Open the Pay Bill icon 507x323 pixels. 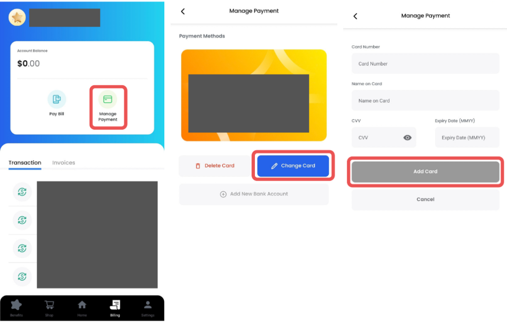click(56, 99)
